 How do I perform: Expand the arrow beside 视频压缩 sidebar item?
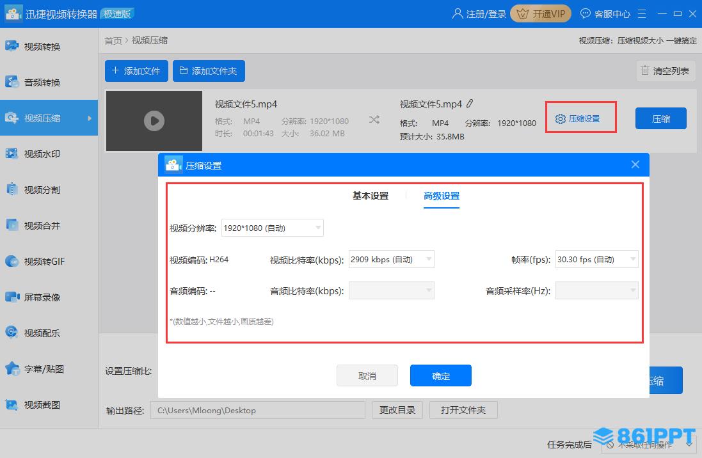point(90,118)
